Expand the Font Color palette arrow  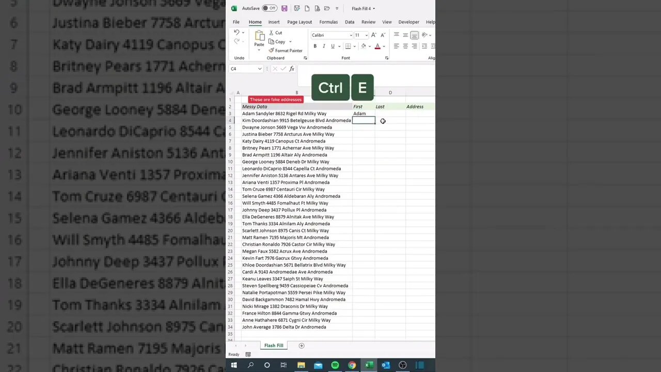[x=384, y=47]
